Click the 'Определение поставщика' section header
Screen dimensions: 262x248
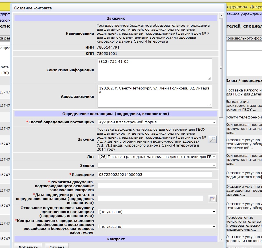116,114
